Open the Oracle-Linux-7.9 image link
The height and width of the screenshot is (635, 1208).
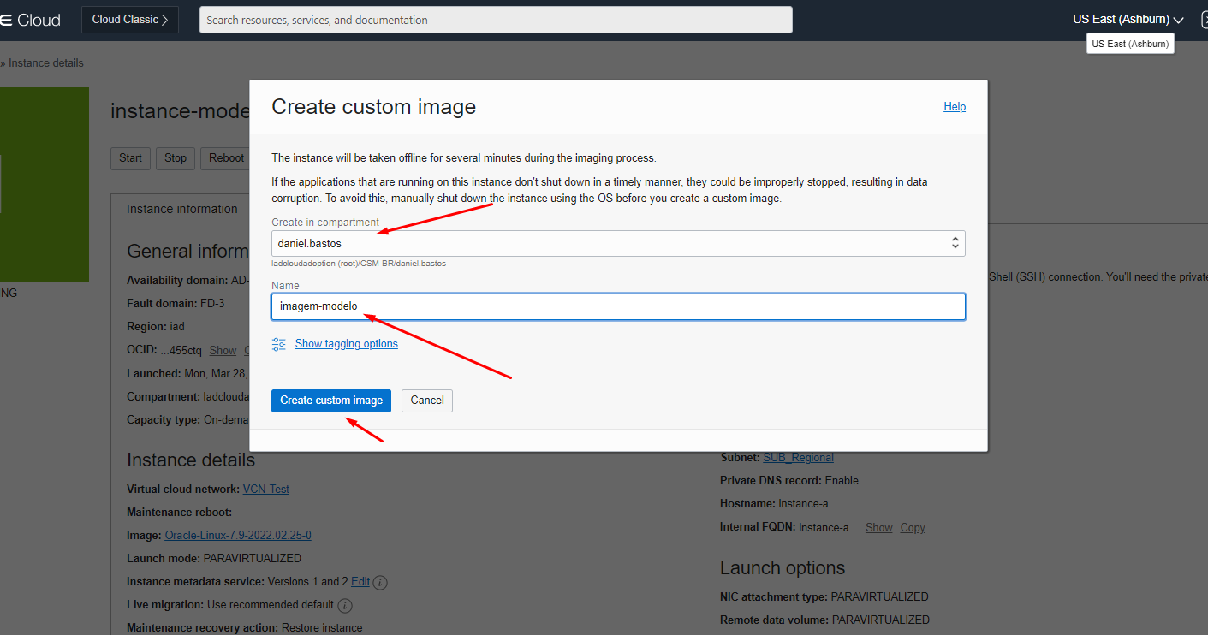[x=238, y=536]
